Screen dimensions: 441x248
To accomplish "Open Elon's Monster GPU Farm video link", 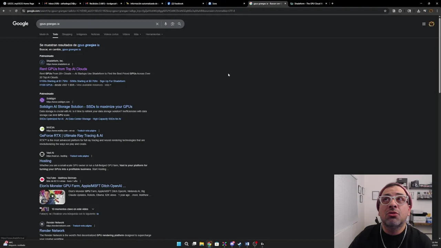I will click(83, 186).
